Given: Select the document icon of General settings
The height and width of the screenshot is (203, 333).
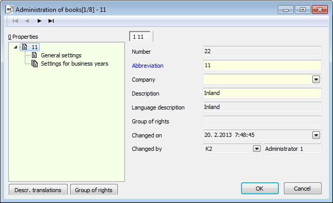Looking at the screenshot, I should pos(35,55).
